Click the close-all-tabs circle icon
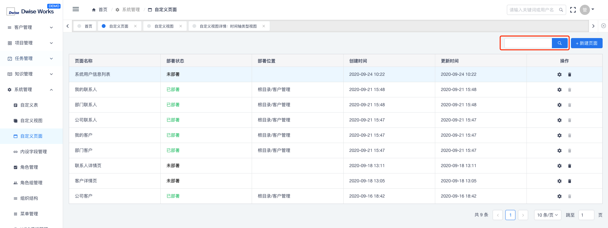Viewport: 608px width, 228px height. coord(604,26)
